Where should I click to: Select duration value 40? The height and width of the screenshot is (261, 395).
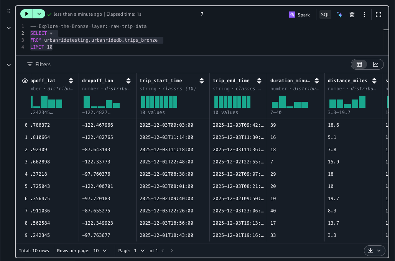[x=273, y=211]
